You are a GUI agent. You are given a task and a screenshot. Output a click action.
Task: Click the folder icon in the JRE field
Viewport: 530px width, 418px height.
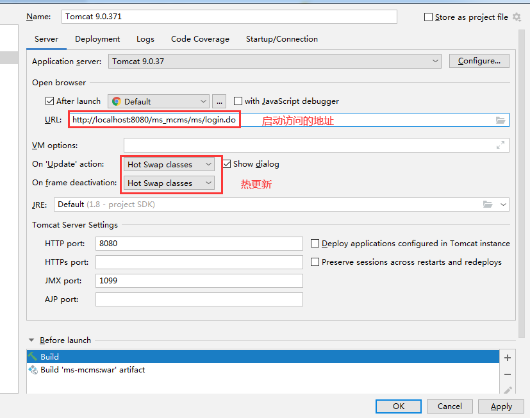pyautogui.click(x=488, y=205)
